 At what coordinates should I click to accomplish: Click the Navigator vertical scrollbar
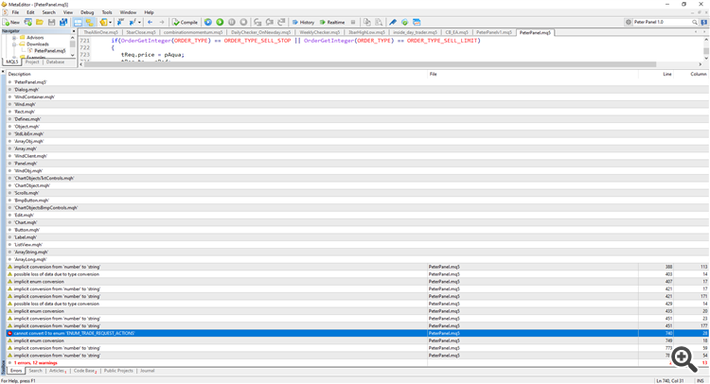(x=73, y=44)
